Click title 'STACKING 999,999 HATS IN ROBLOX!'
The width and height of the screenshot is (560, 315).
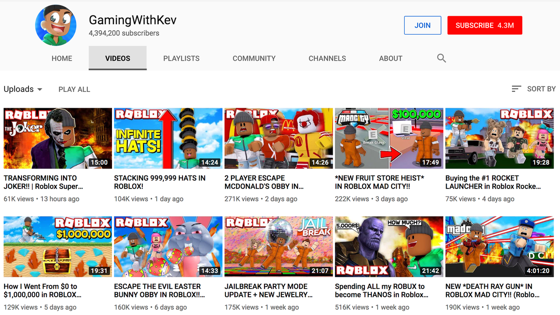pyautogui.click(x=160, y=182)
